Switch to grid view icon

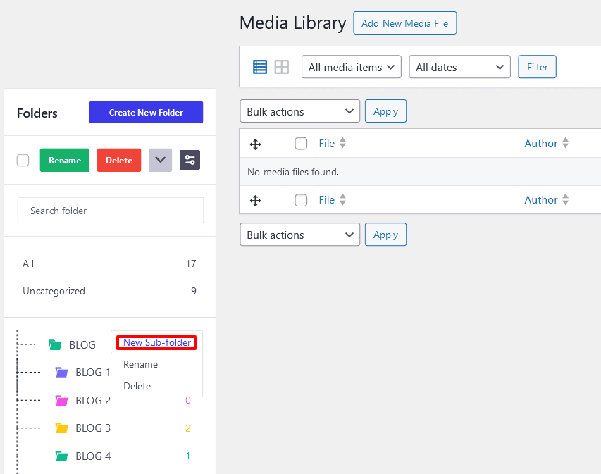pos(281,67)
